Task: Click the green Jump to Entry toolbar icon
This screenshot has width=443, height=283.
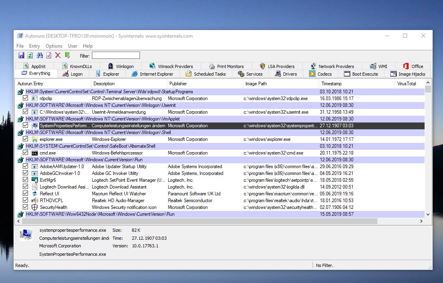Action: coord(67,55)
